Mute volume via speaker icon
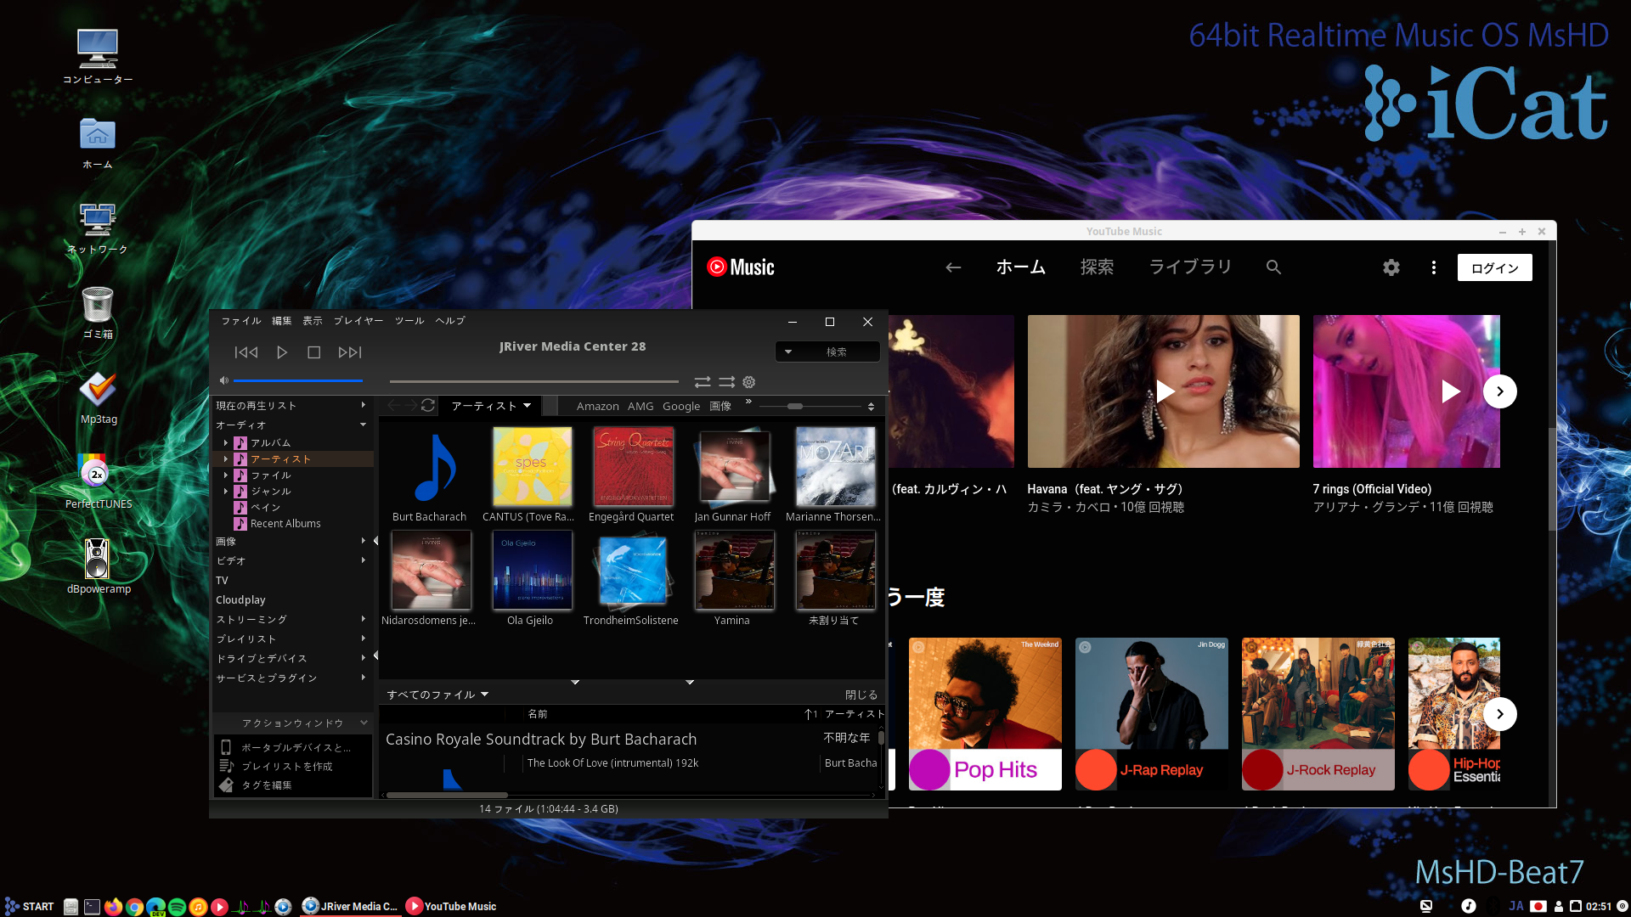This screenshot has height=917, width=1631. pos(223,381)
